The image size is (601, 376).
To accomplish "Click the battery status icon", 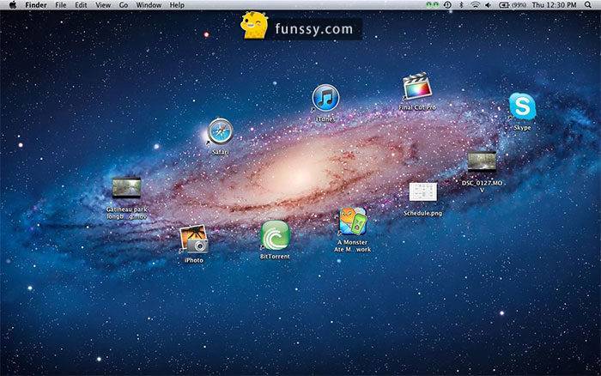I will pos(504,5).
